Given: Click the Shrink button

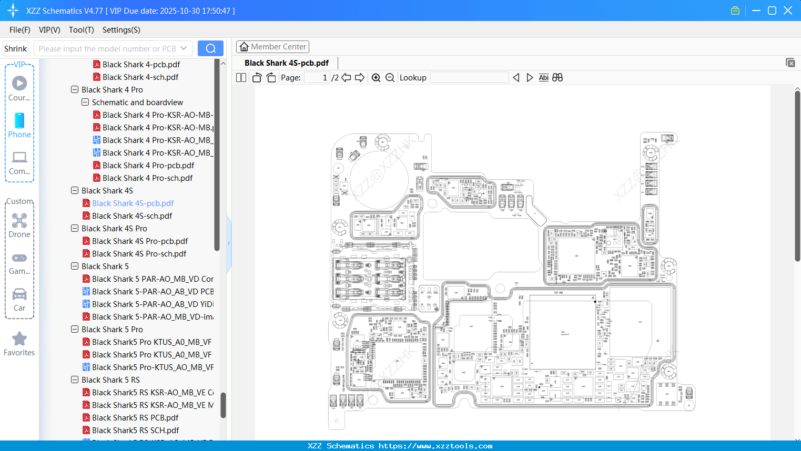Looking at the screenshot, I should tap(15, 48).
